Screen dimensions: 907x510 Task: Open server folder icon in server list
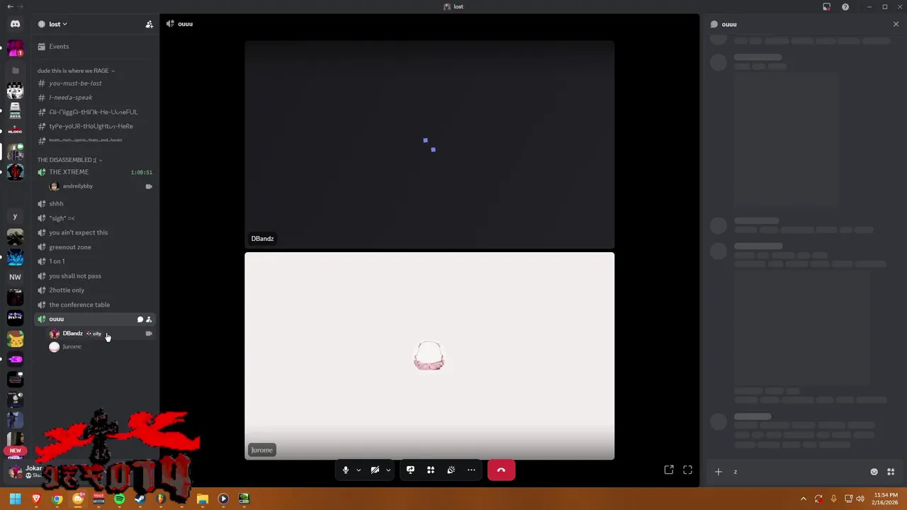[x=15, y=71]
